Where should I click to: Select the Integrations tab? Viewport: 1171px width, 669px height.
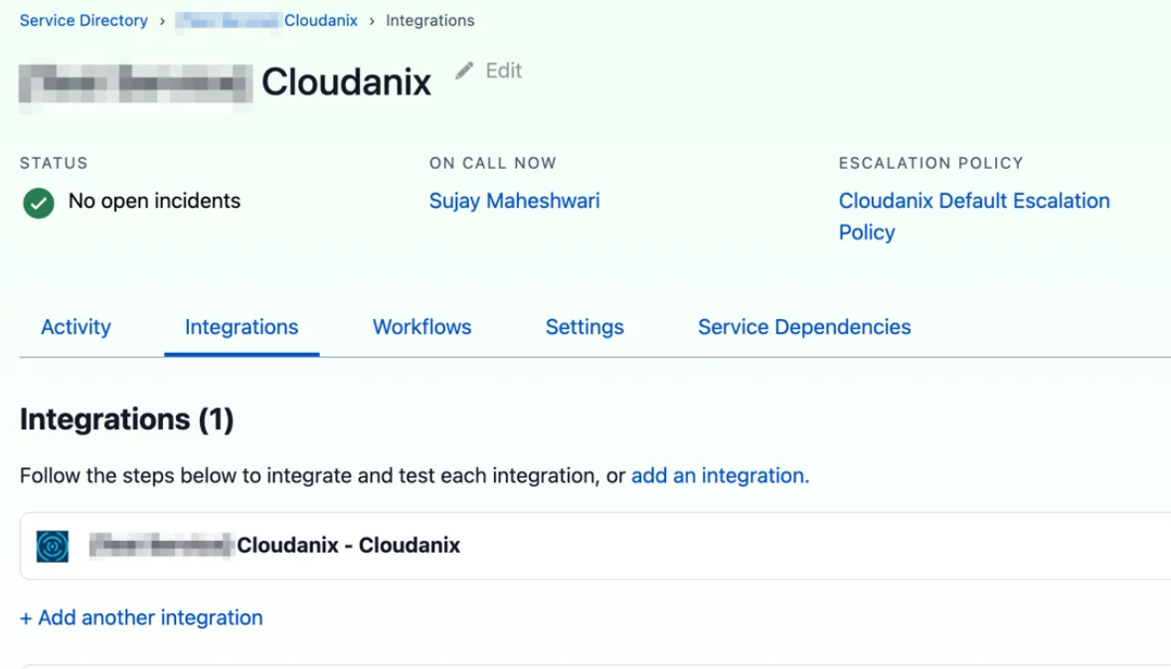pyautogui.click(x=242, y=327)
